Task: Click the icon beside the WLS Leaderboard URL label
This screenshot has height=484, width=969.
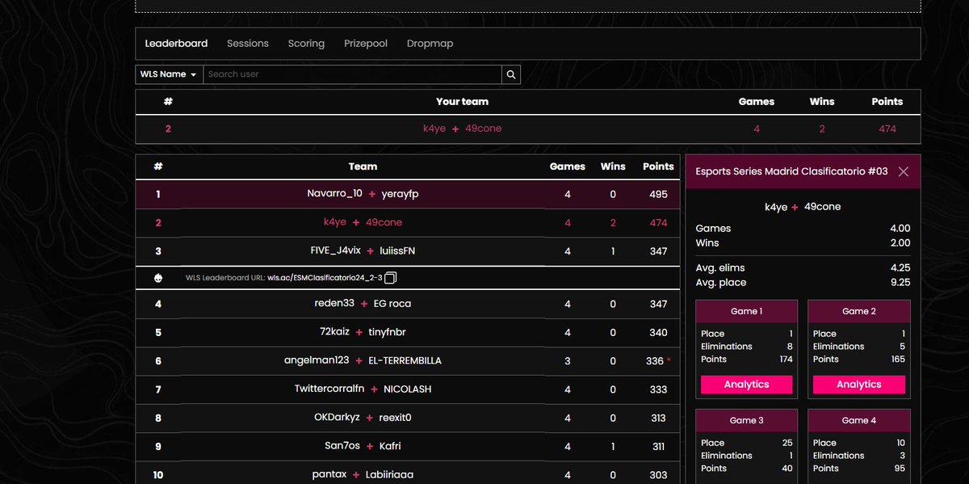Action: point(158,278)
